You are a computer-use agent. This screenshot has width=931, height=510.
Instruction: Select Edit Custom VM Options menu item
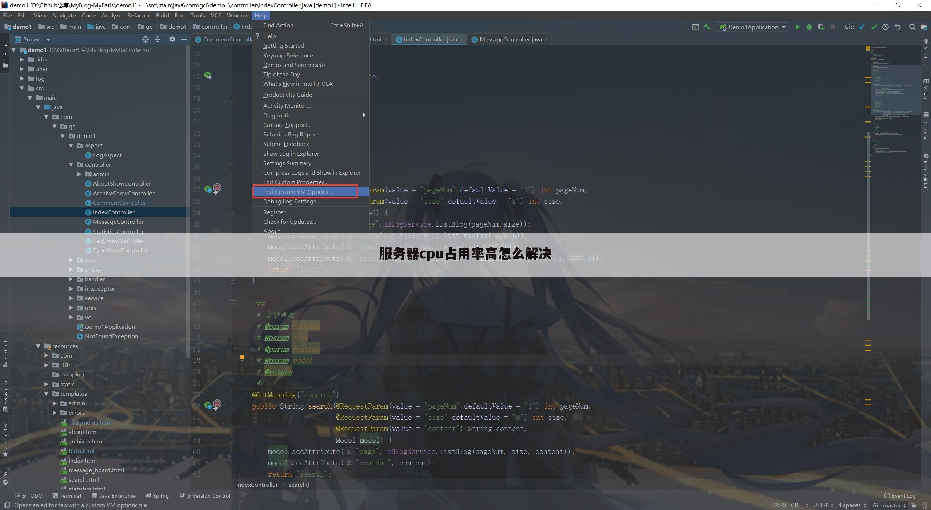(311, 192)
